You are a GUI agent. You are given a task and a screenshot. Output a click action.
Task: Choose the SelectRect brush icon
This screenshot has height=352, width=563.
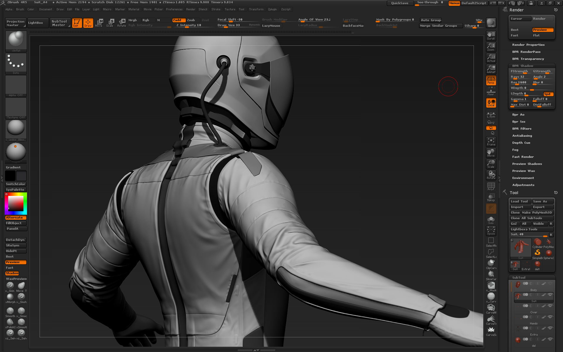pos(491,243)
